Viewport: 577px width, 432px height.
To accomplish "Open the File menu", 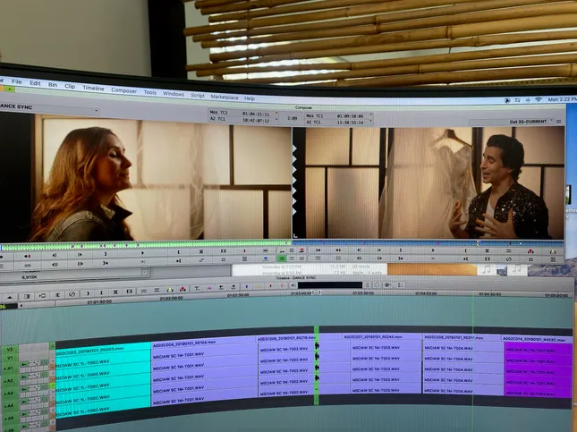I will point(17,81).
